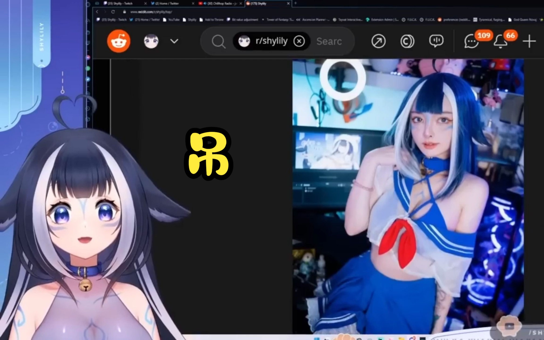Open notifications bell with 66 badge

pos(501,42)
